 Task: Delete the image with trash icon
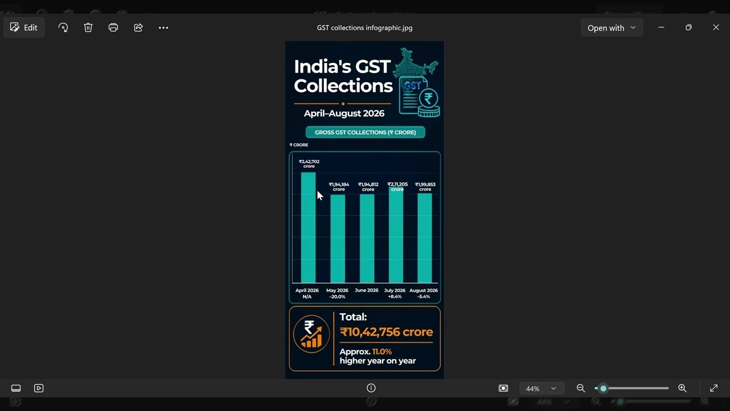pos(88,27)
